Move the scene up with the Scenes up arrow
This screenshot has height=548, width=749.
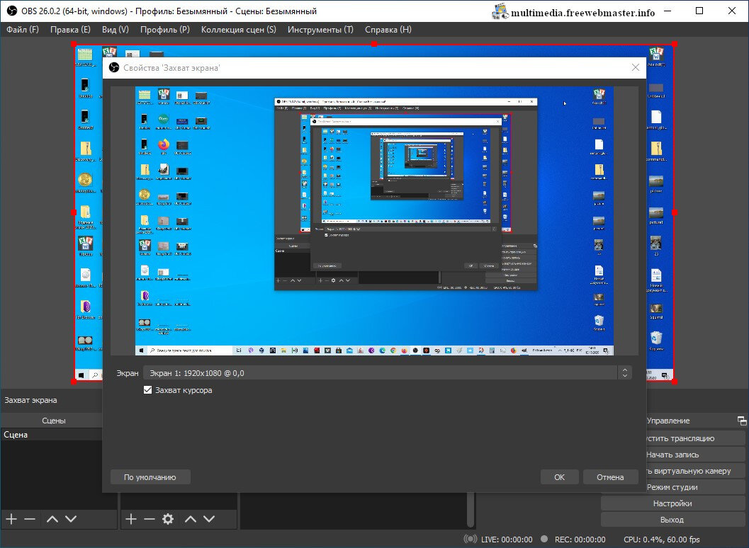[x=52, y=519]
